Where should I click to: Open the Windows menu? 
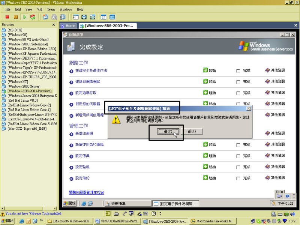(x=66, y=9)
